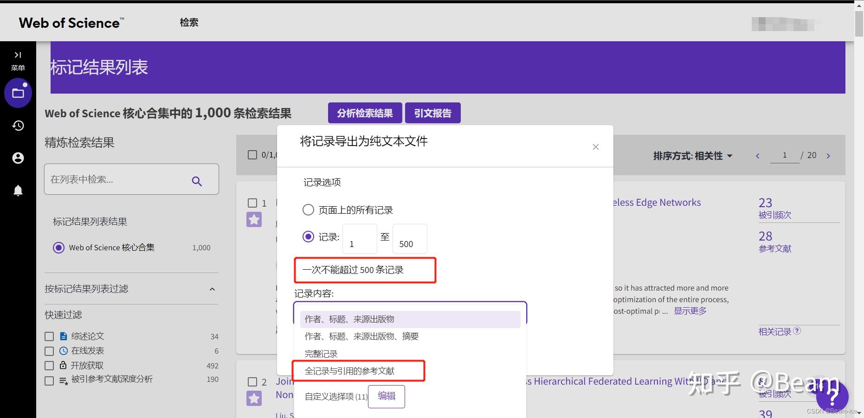Screen dimensions: 864x418
Task: Open the marked list folder icon
Action: (18, 92)
